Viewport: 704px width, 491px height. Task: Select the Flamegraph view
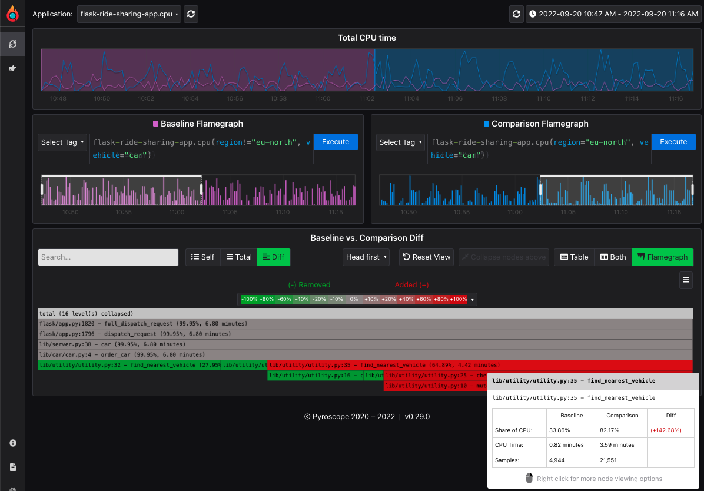tap(662, 257)
